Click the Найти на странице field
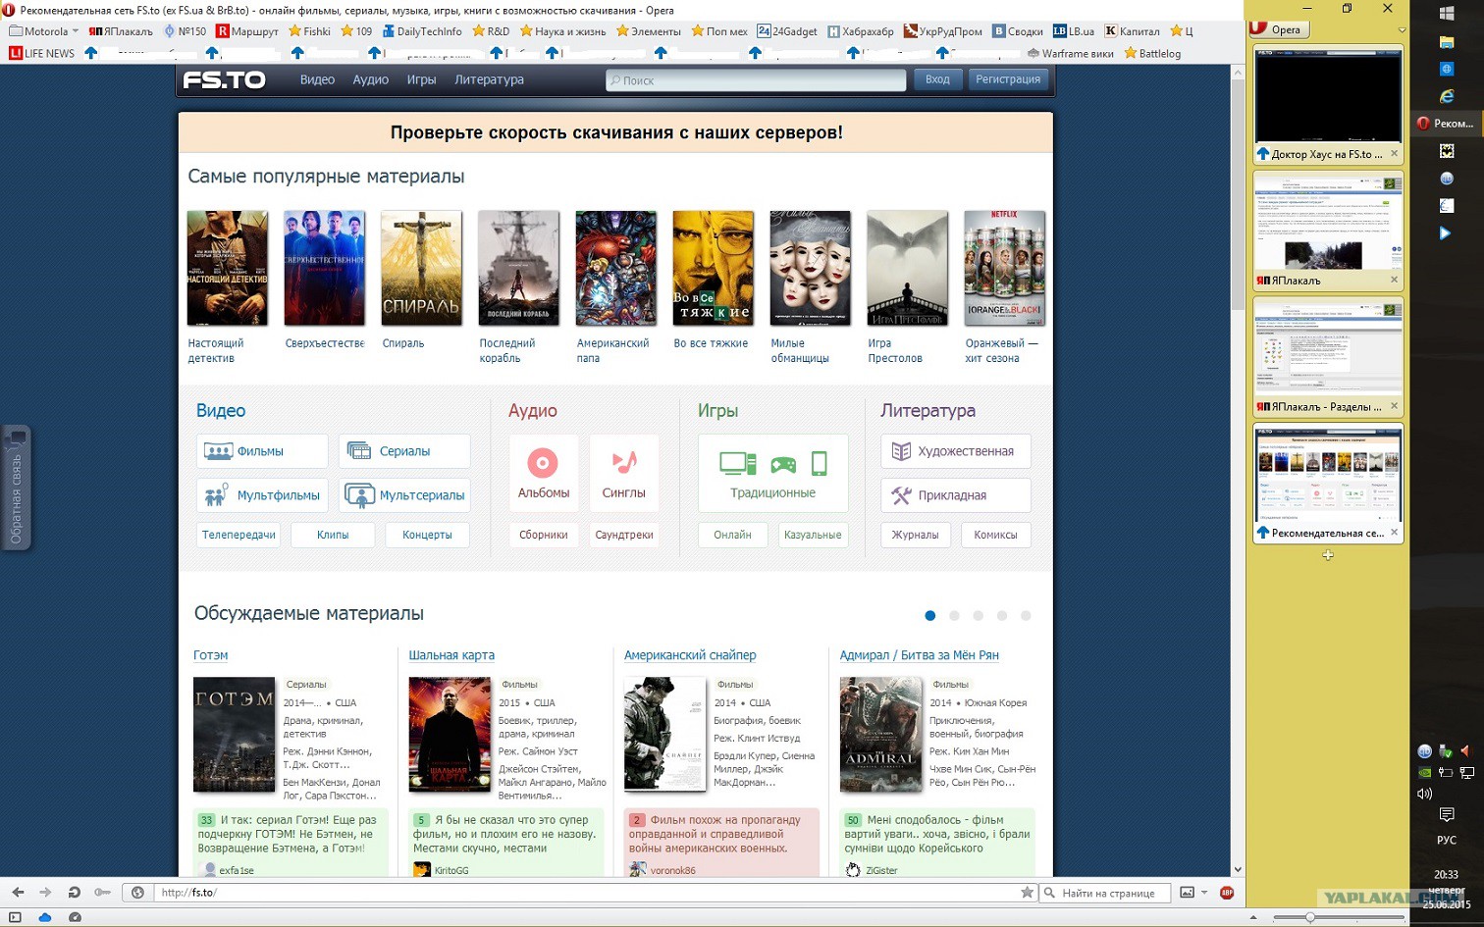 coord(1105,893)
